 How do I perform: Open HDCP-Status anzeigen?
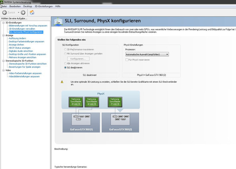[20, 48]
